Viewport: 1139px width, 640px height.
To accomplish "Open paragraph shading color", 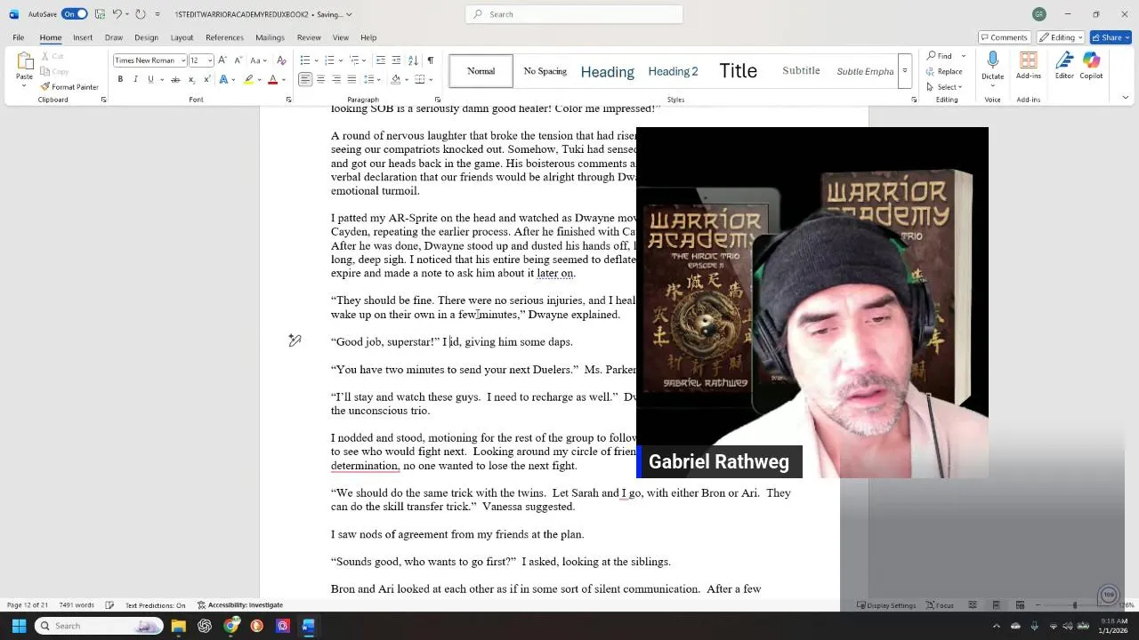I will (394, 80).
